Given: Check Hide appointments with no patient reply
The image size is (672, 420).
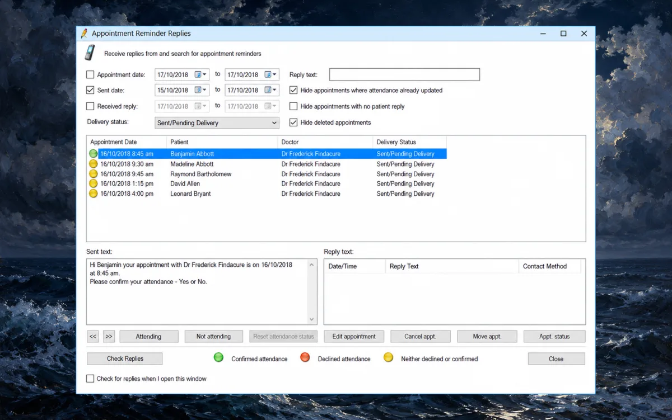Looking at the screenshot, I should tap(293, 106).
